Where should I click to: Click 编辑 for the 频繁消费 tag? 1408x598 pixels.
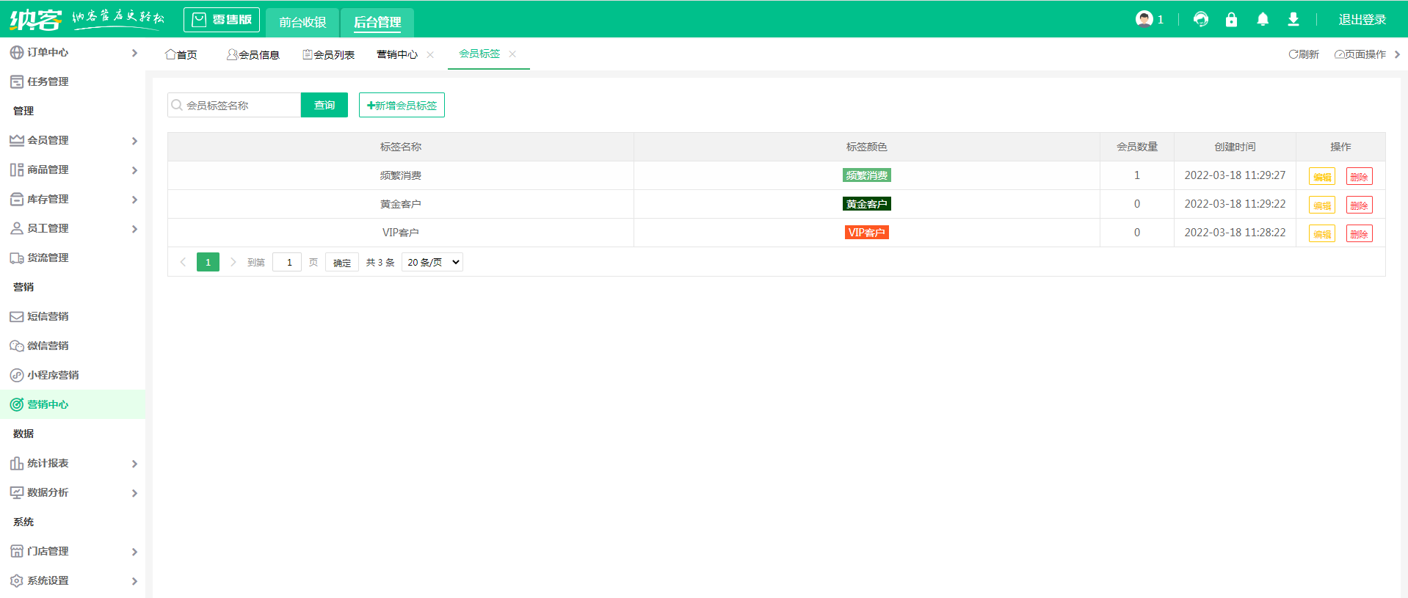tap(1321, 177)
